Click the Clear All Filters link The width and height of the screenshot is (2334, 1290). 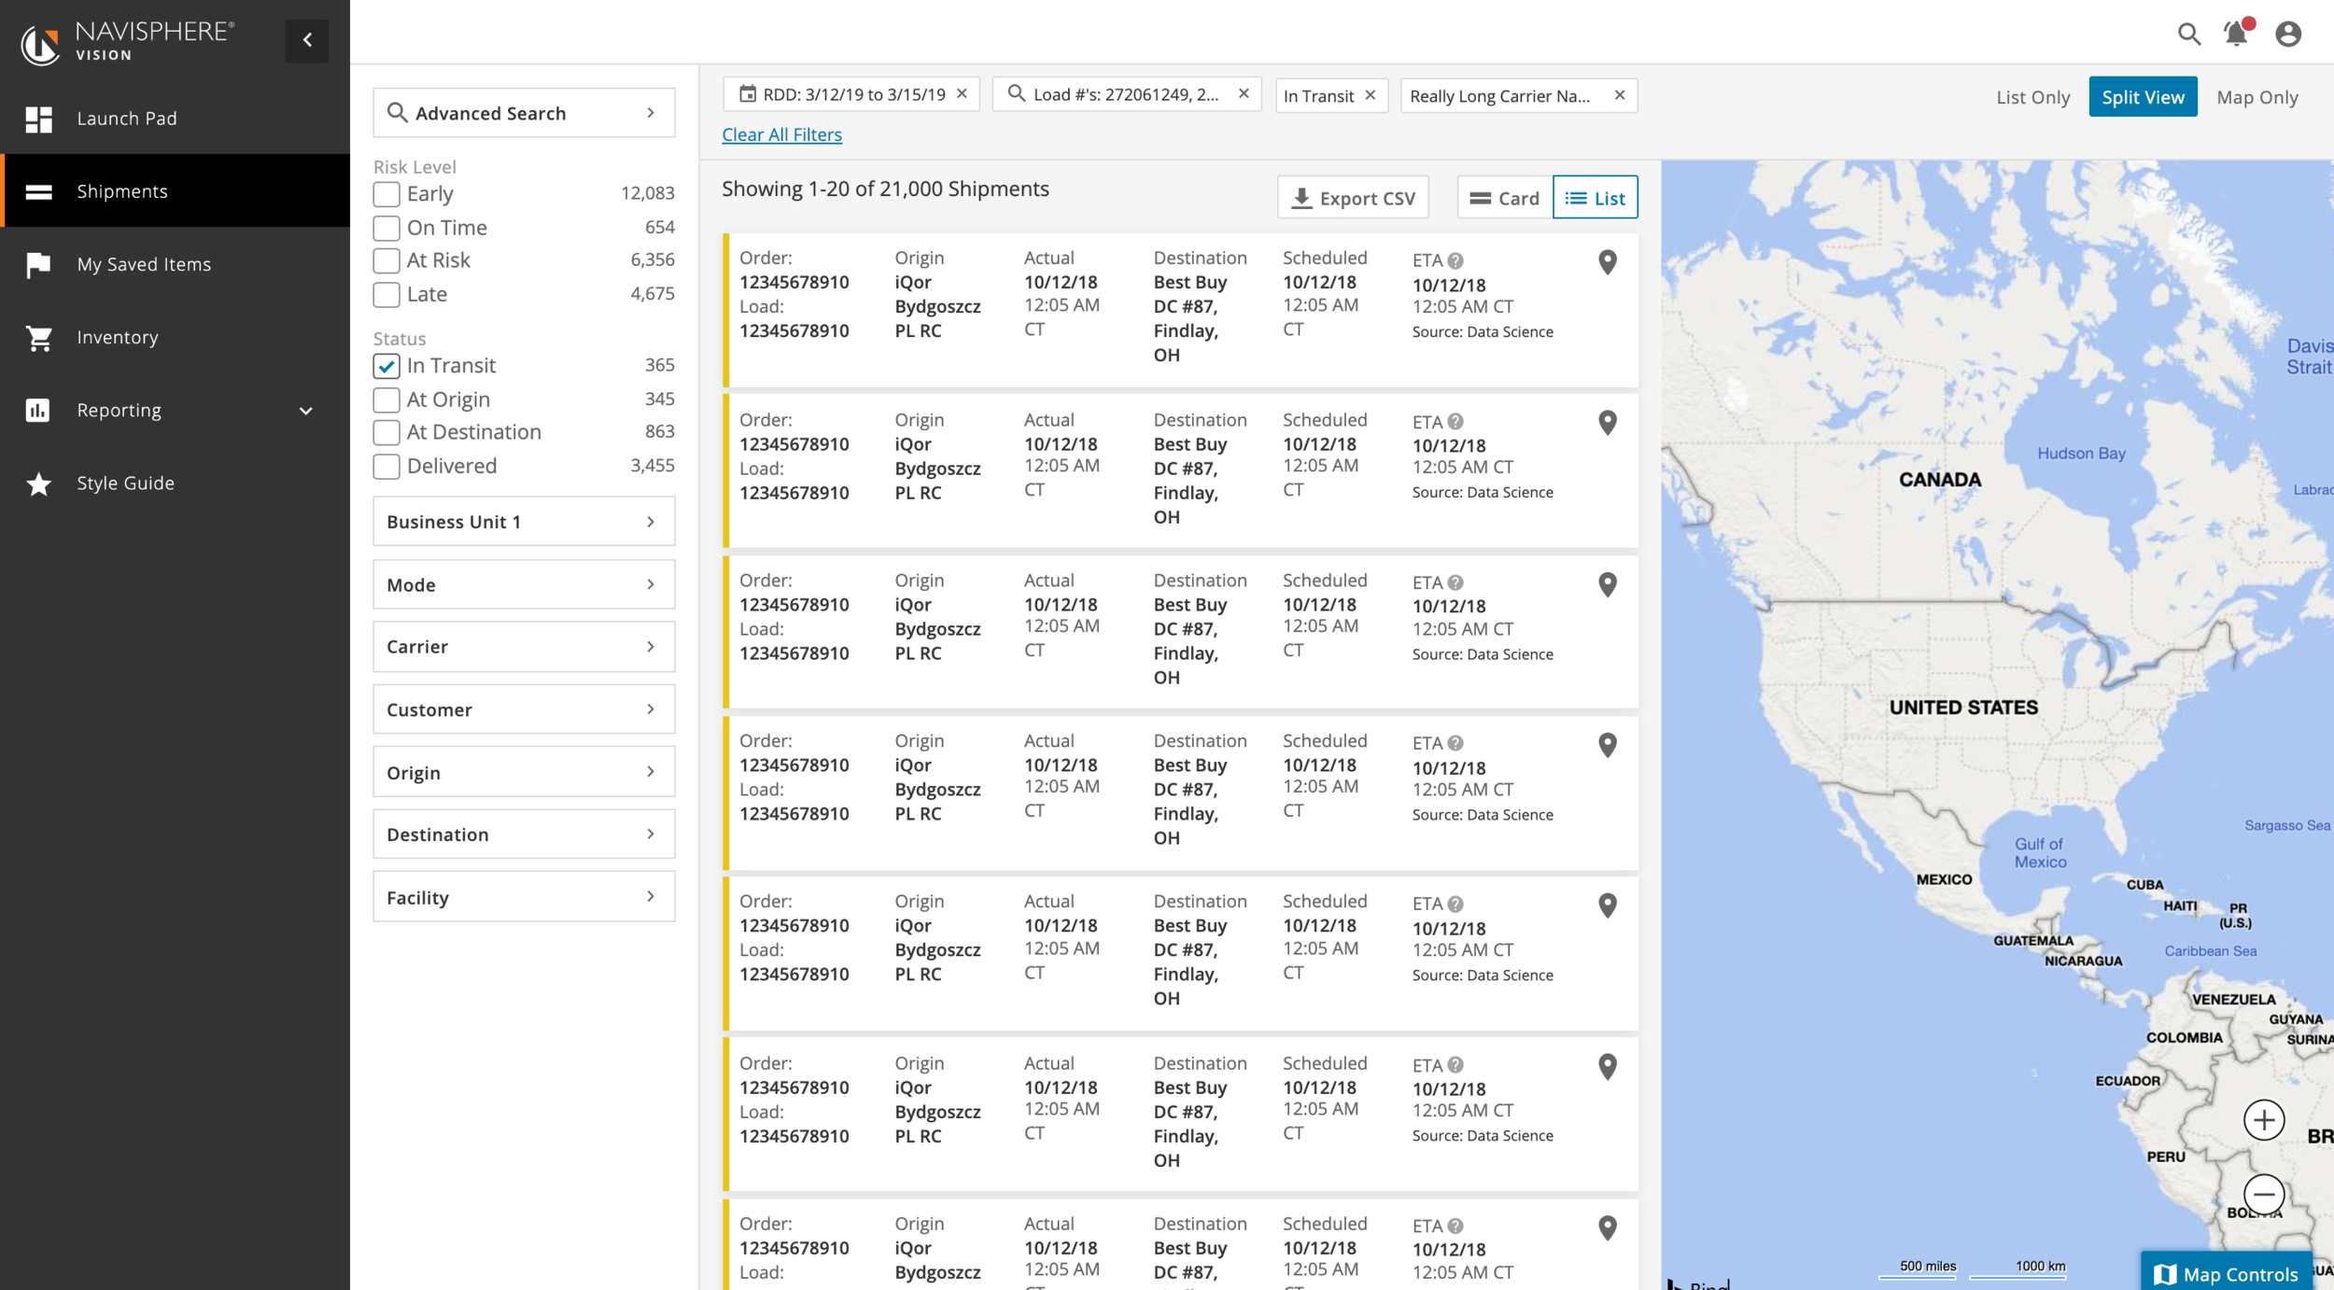click(781, 134)
